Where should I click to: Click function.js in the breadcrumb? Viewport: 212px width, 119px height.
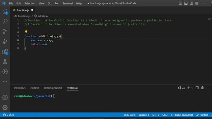[24, 16]
